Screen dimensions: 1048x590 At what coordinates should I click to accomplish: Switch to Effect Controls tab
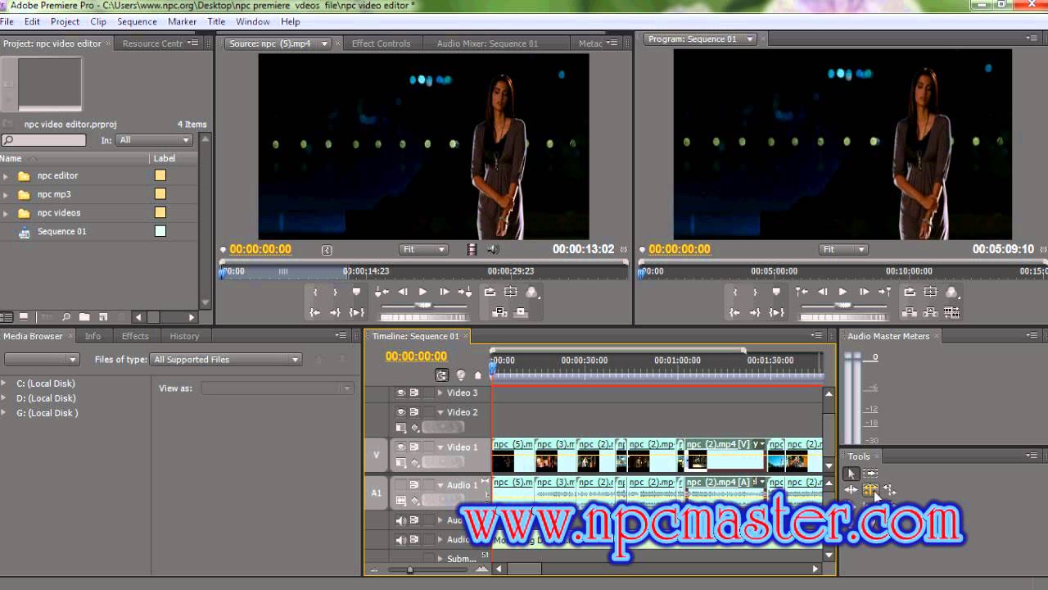click(381, 43)
